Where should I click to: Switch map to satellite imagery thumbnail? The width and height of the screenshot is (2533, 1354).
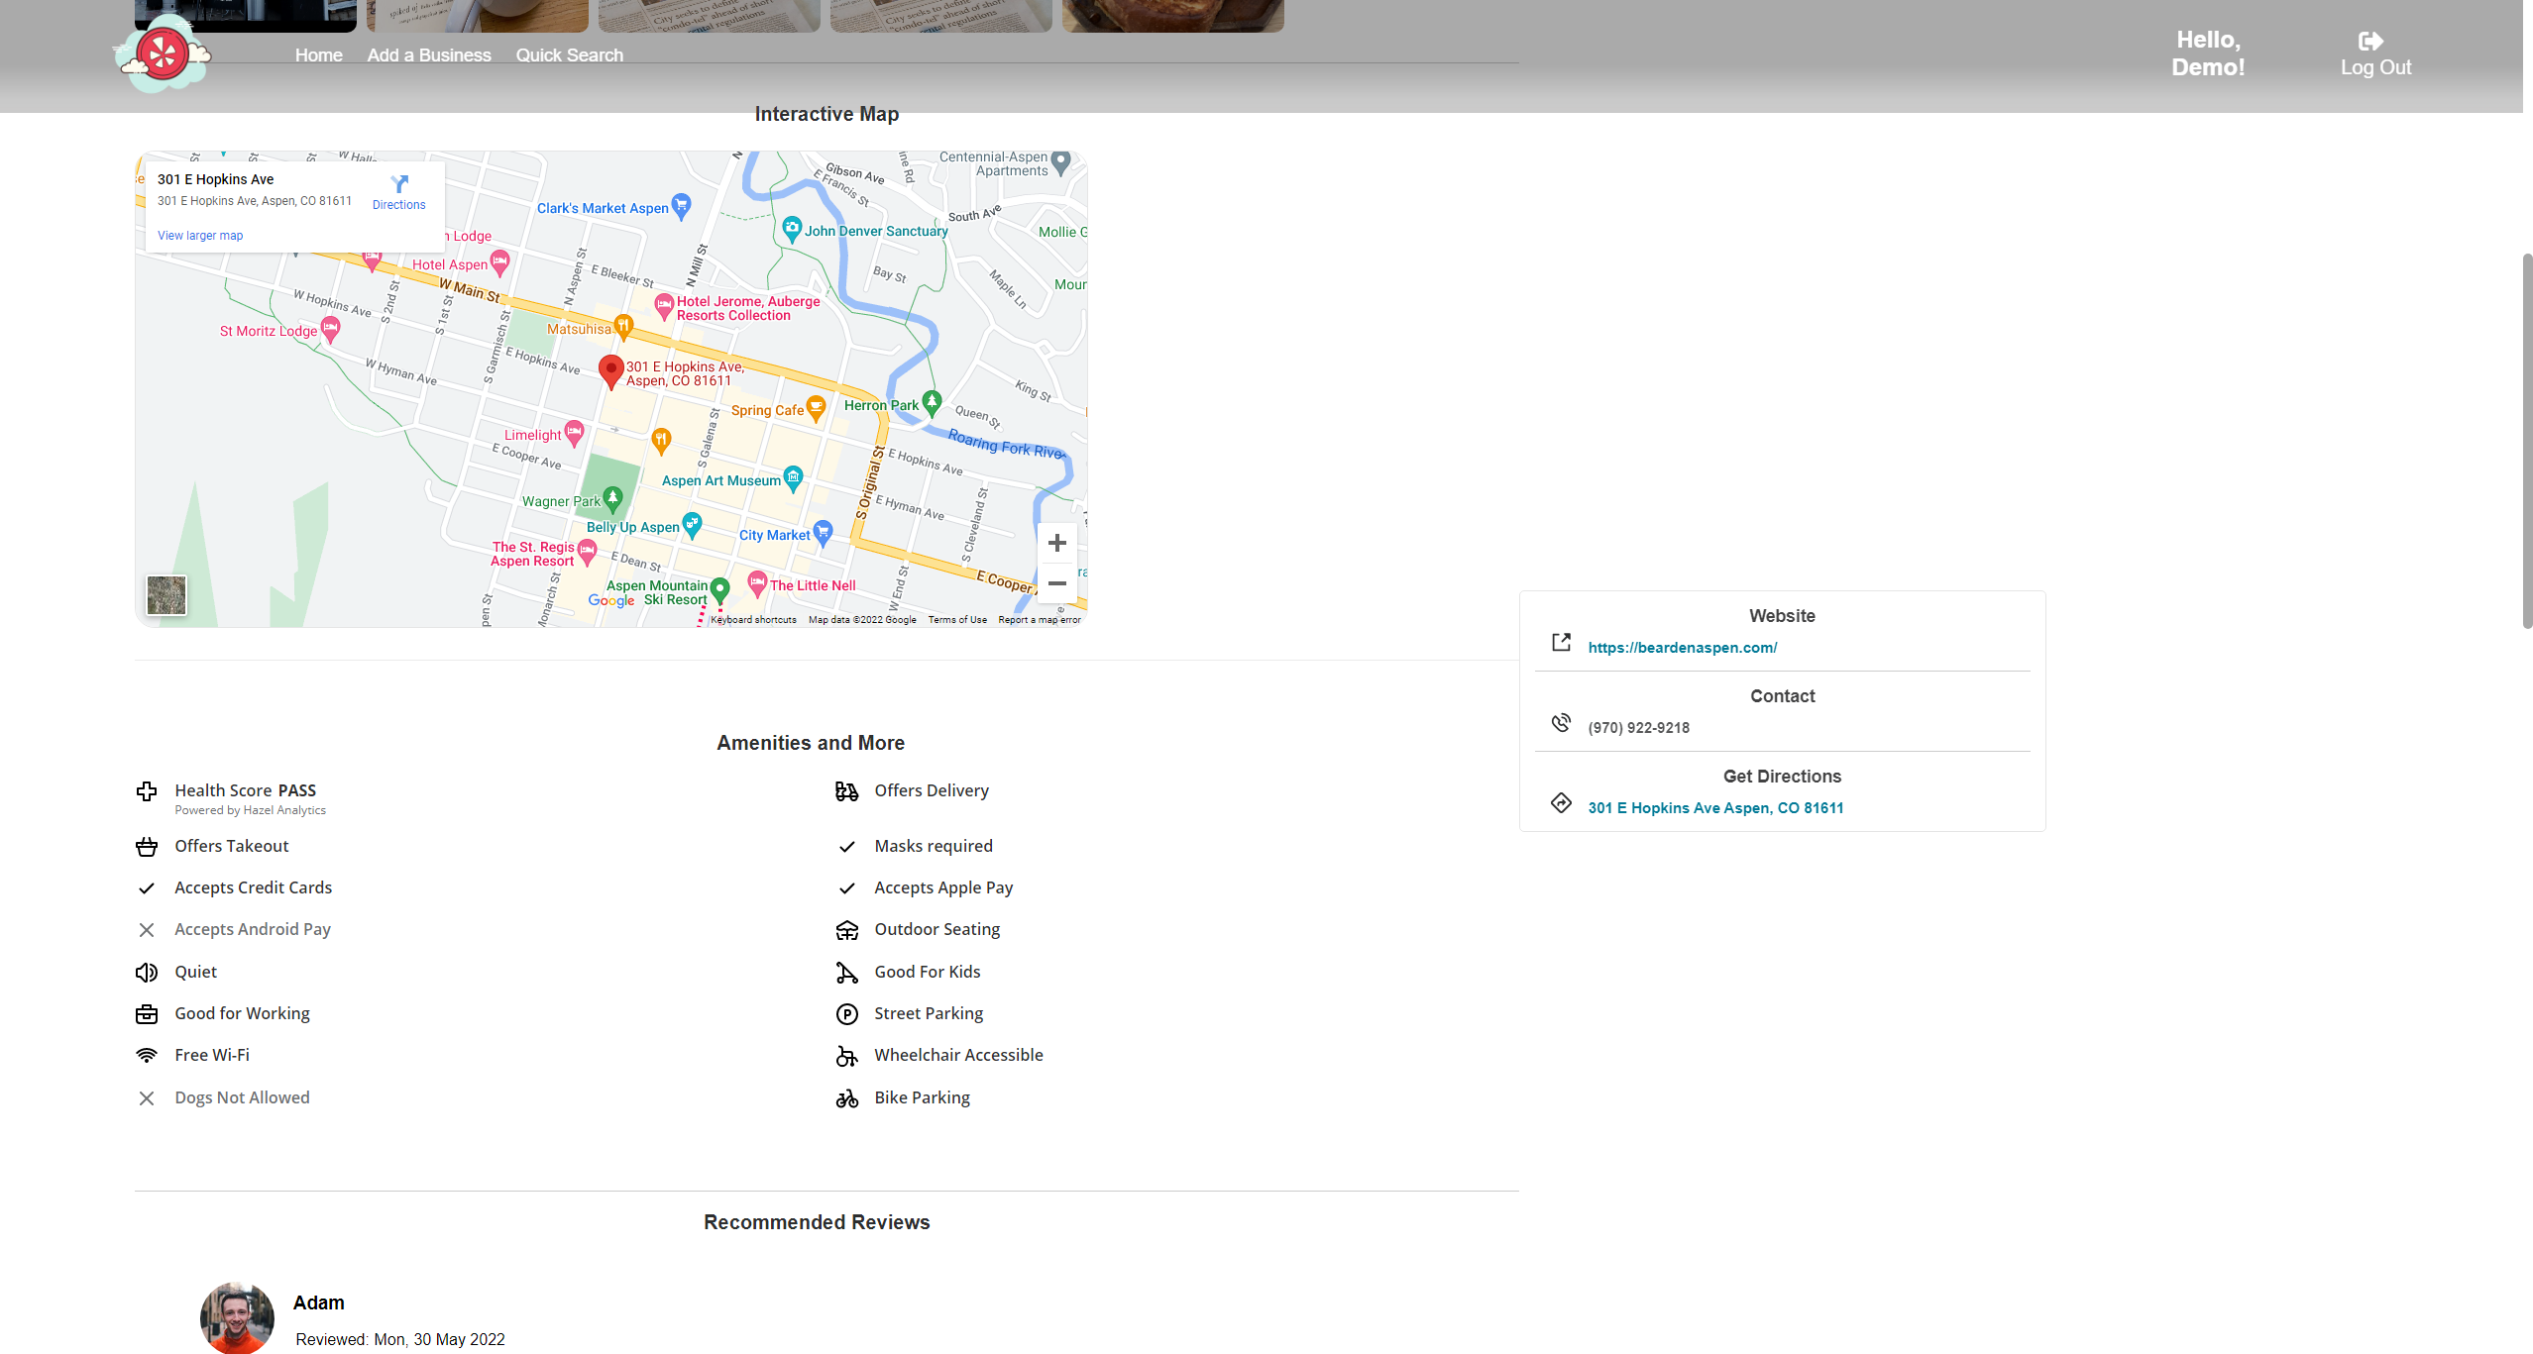coord(166,595)
